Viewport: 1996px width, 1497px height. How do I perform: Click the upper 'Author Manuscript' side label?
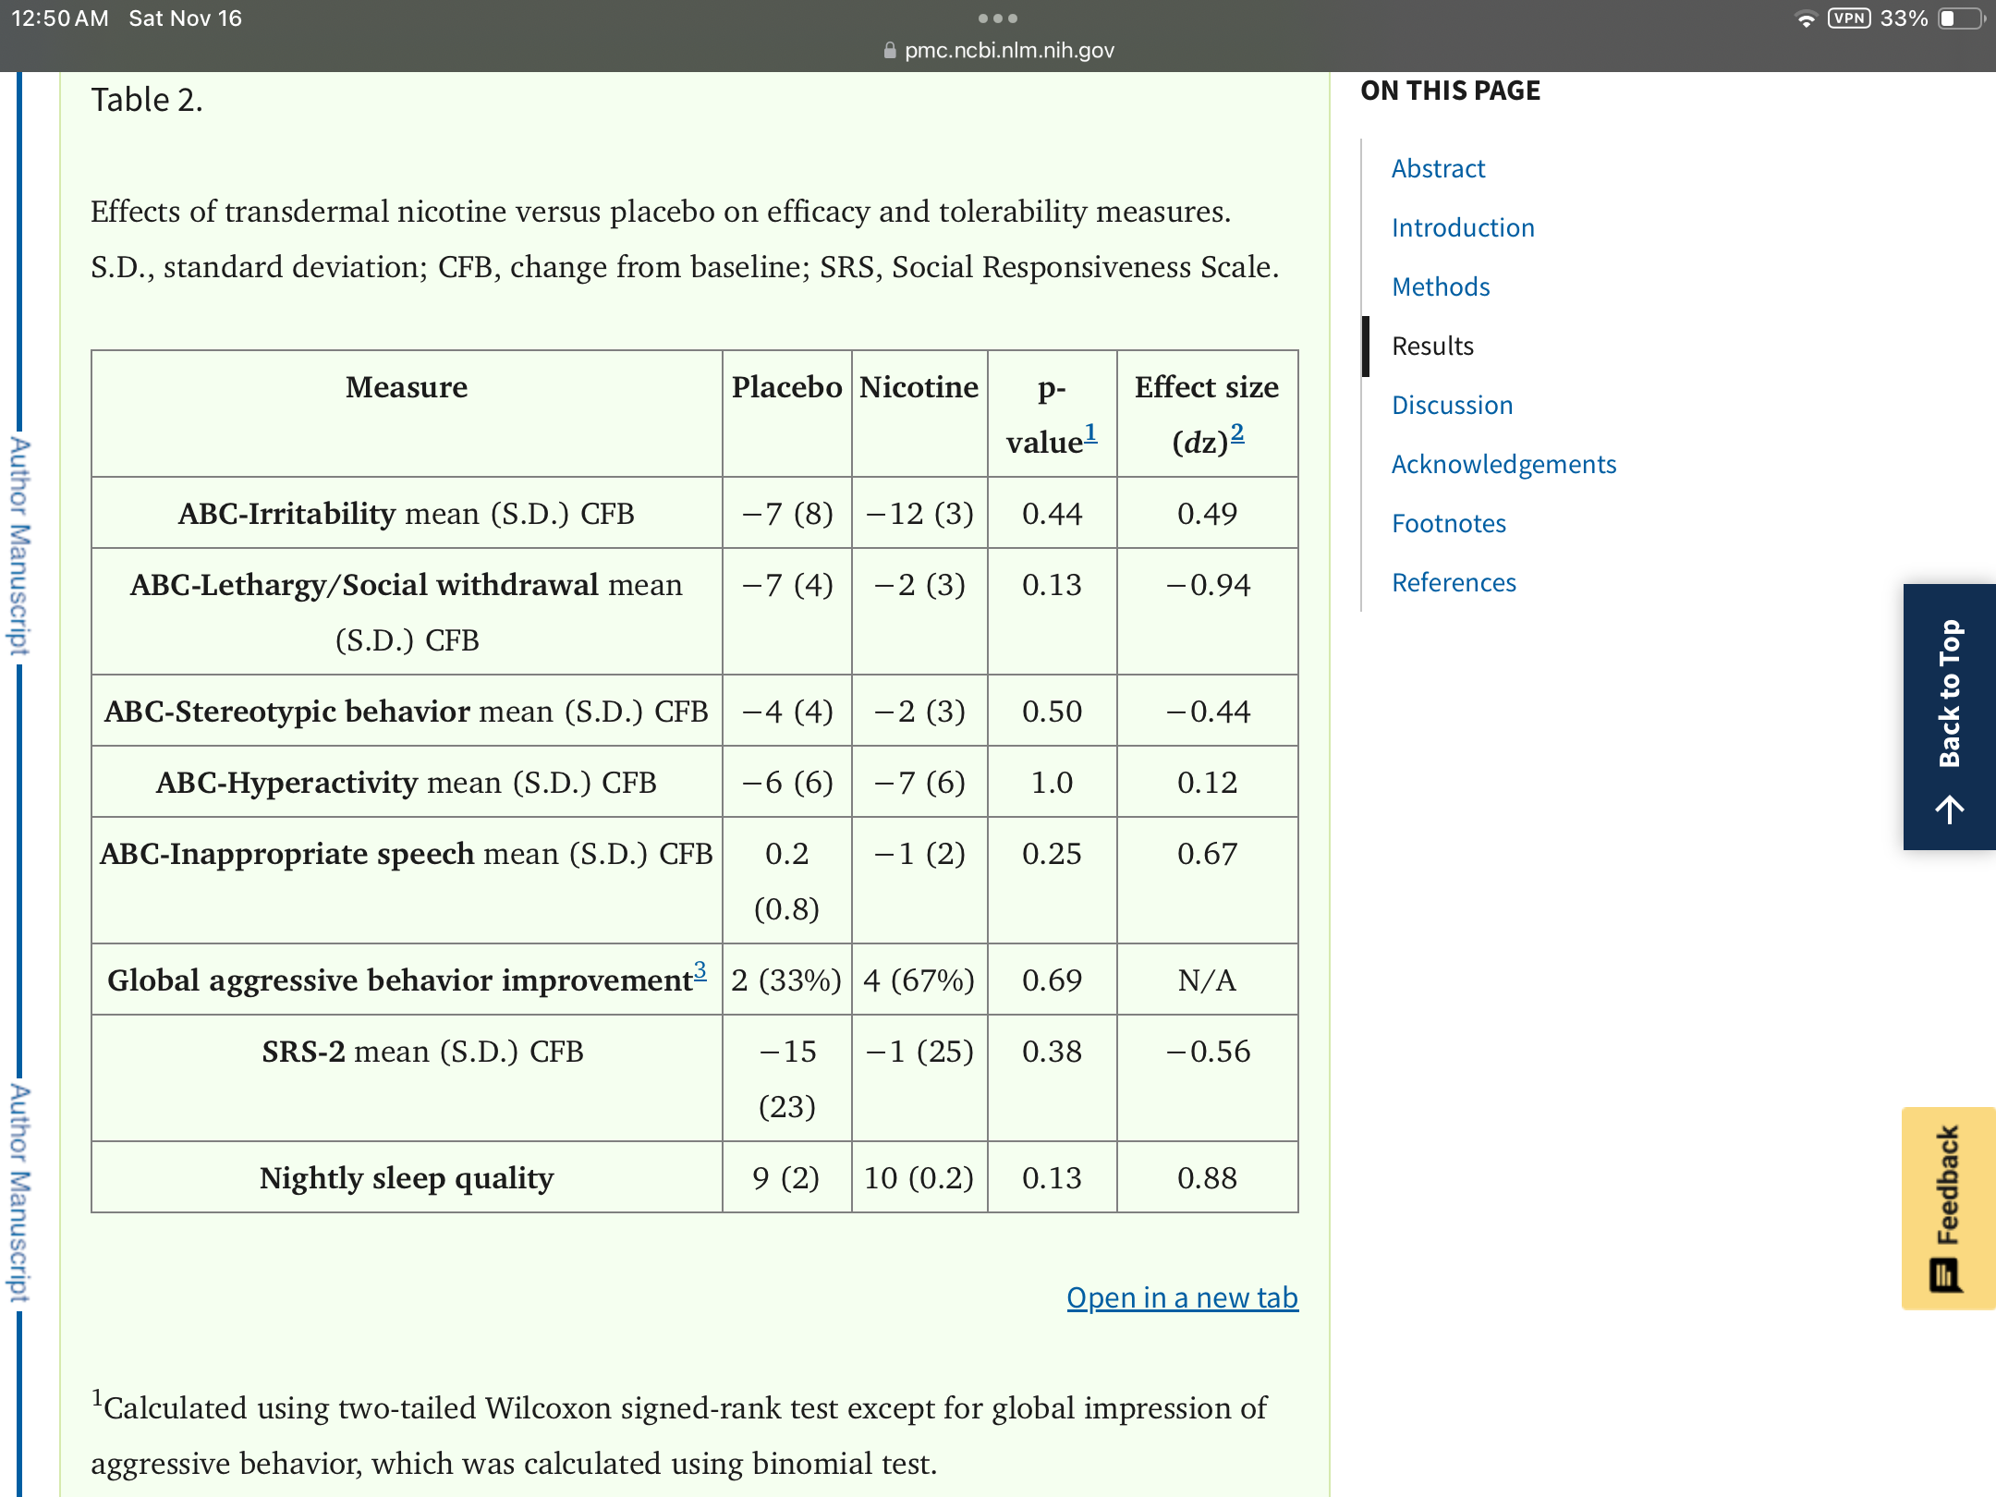coord(19,547)
